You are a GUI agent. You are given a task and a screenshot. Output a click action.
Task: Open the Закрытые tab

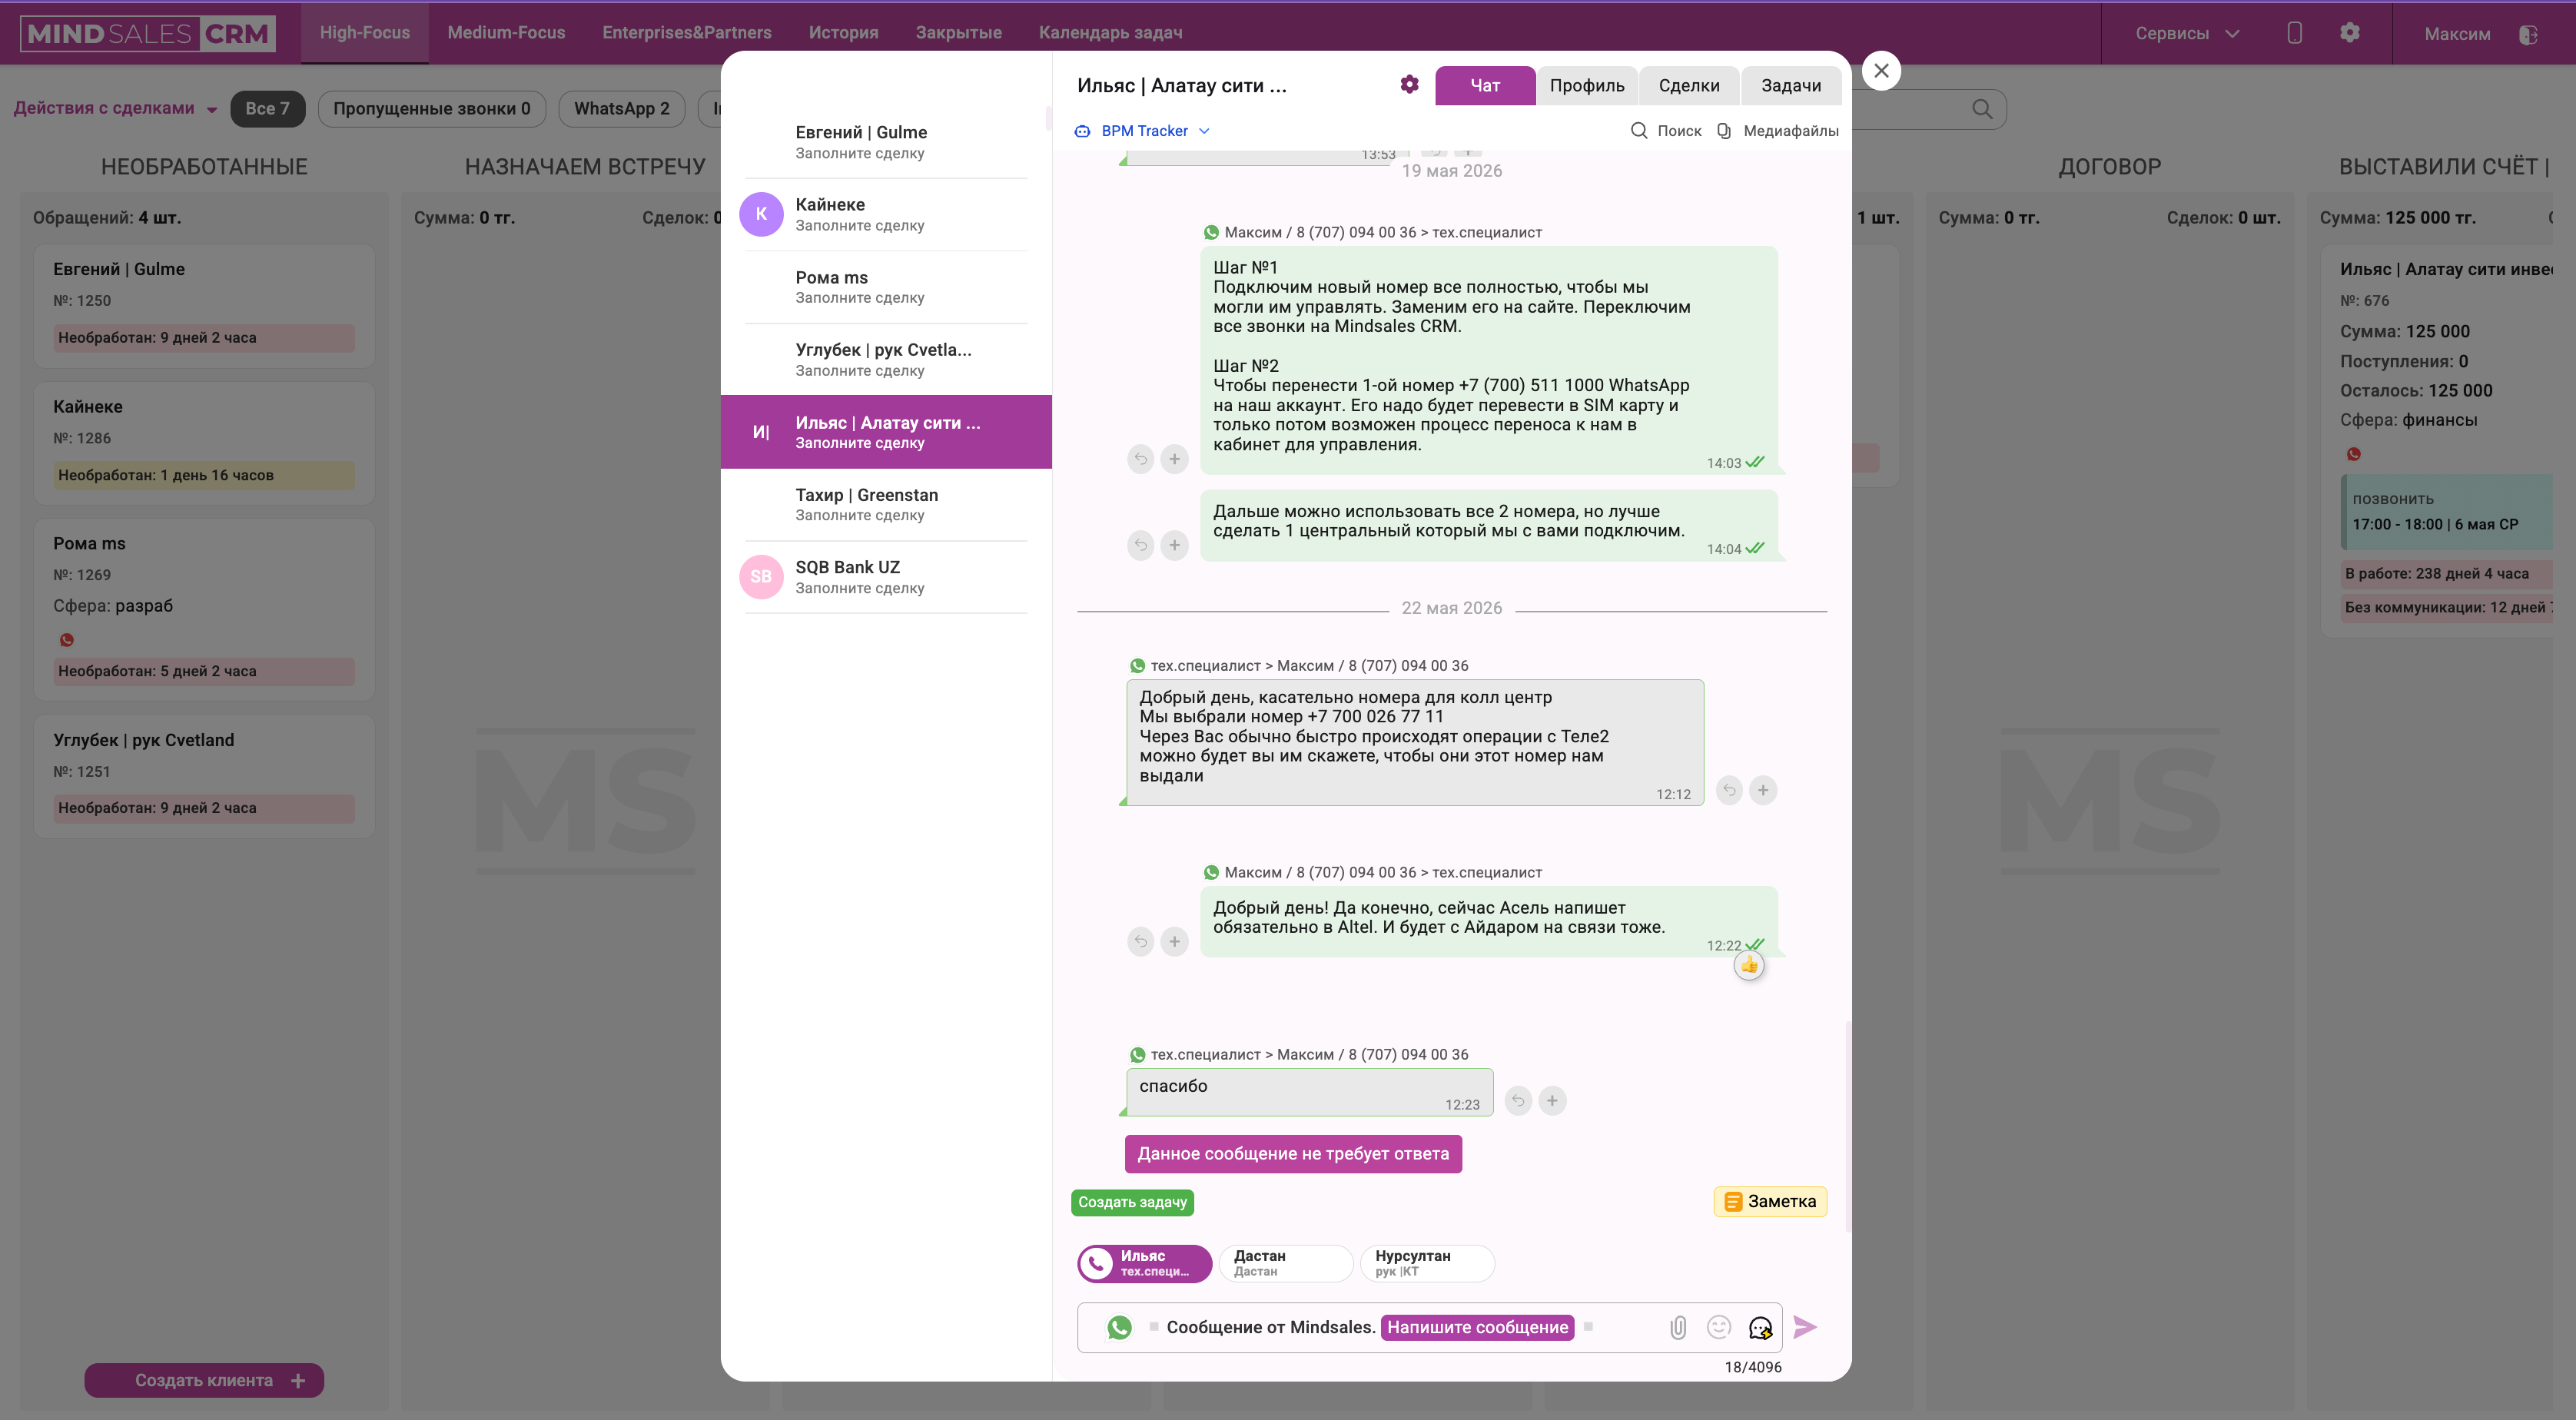pyautogui.click(x=958, y=32)
